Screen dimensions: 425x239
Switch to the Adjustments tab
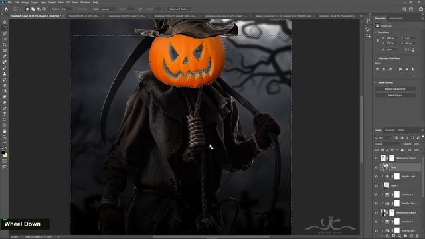tap(396, 19)
